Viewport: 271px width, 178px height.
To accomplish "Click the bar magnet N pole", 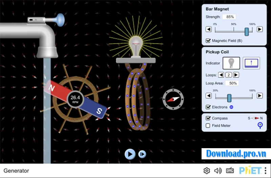I will (x=55, y=91).
